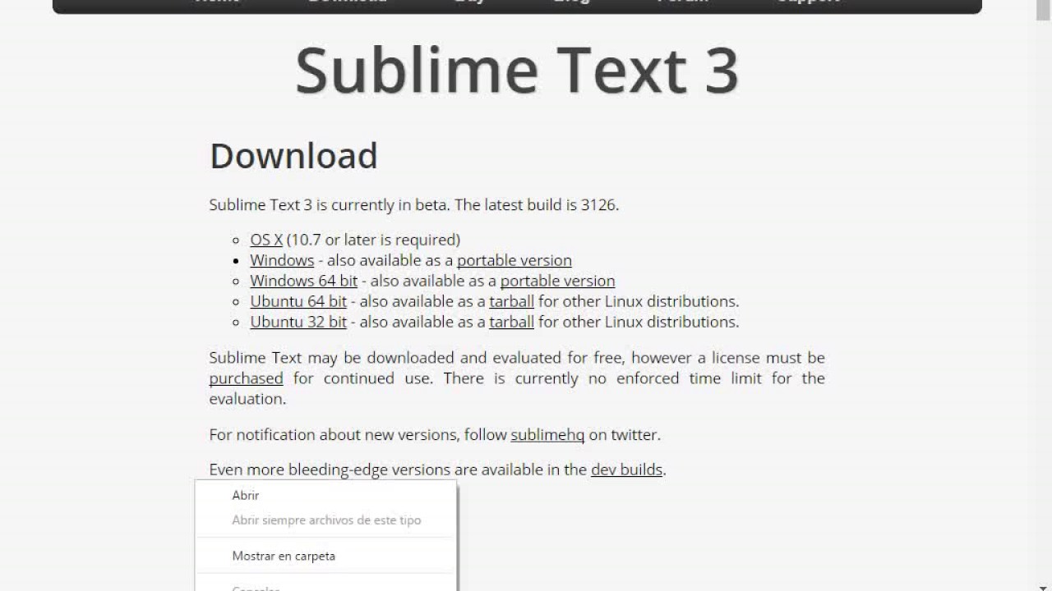This screenshot has width=1052, height=591.
Task: Select Abrir siempre archivos de este tipo
Action: (x=325, y=520)
